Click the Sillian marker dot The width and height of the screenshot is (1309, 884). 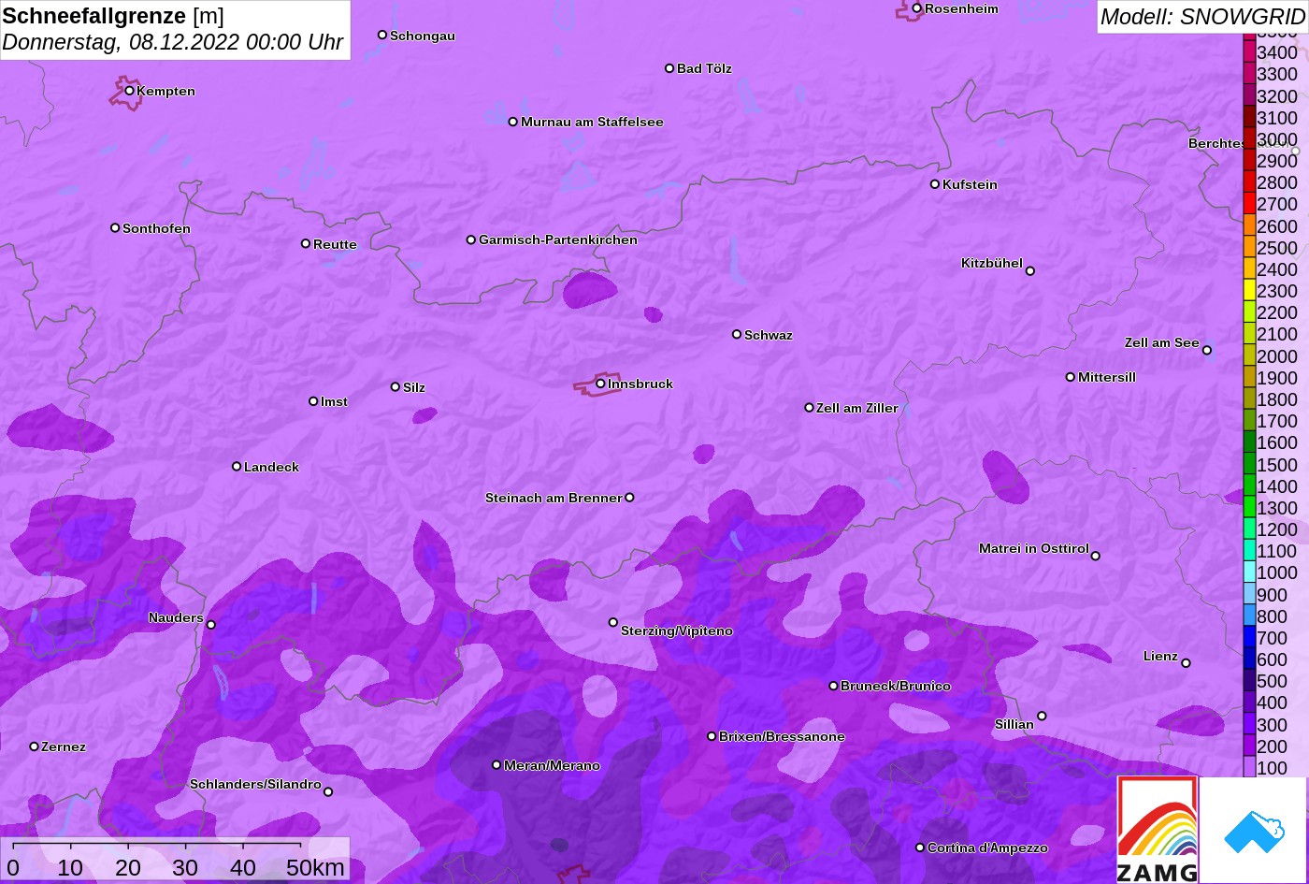tap(1042, 717)
